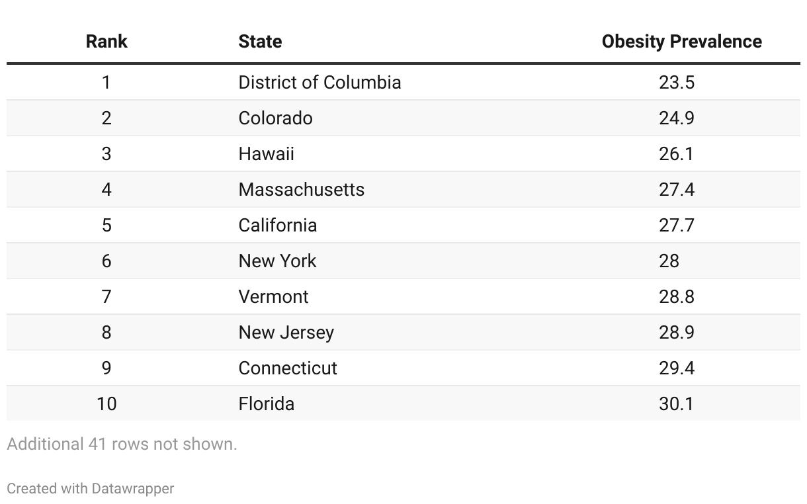
Task: Click the State column header
Action: 260,42
